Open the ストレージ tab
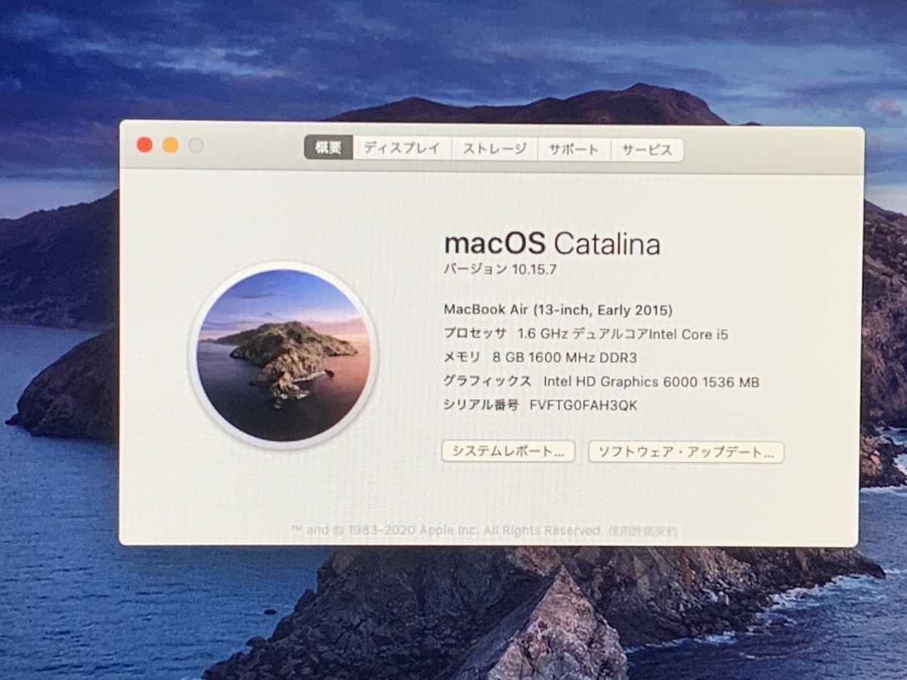This screenshot has height=680, width=907. point(494,149)
